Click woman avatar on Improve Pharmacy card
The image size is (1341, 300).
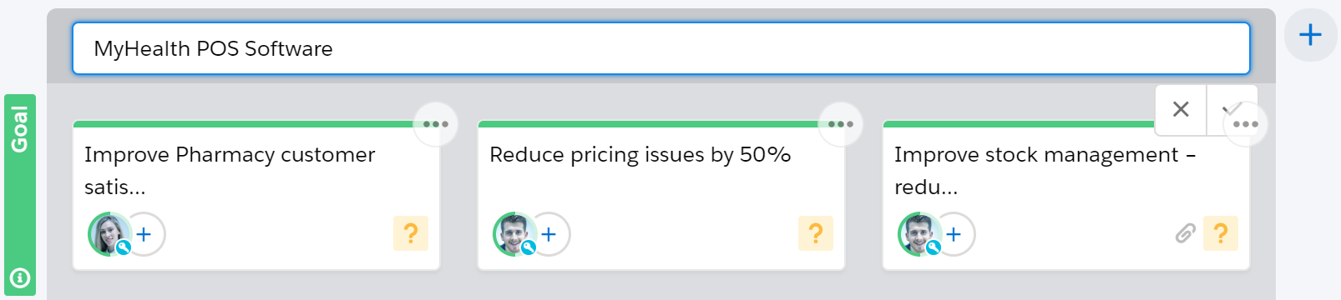[109, 234]
